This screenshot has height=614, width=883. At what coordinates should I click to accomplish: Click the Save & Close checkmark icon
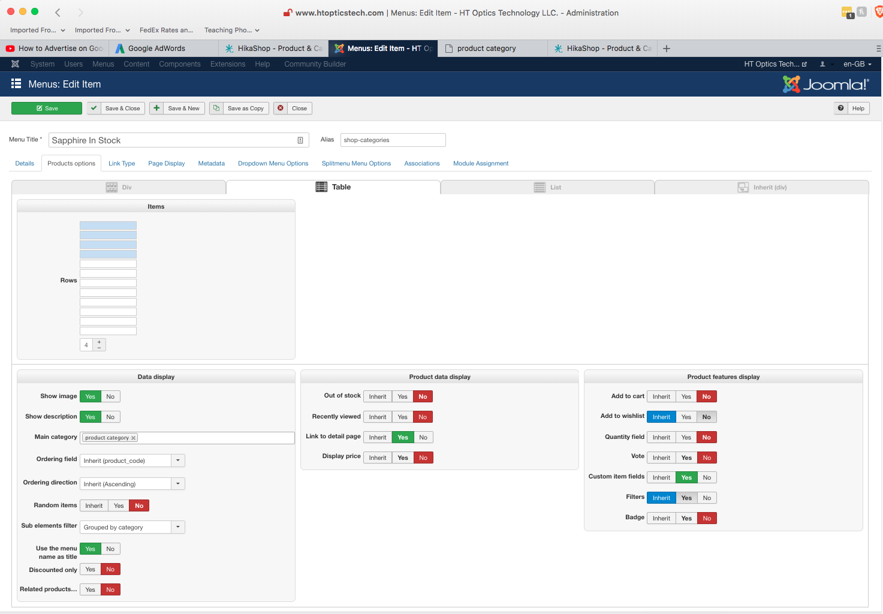click(94, 109)
